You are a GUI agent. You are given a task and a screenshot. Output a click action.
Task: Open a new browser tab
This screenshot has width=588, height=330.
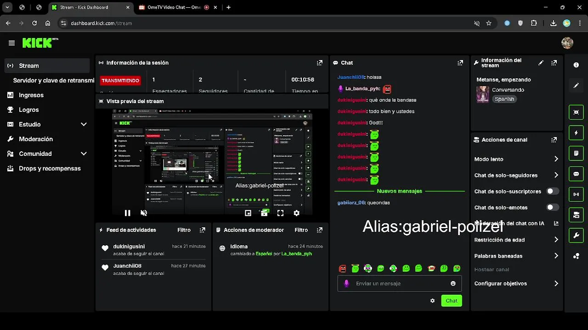click(228, 7)
